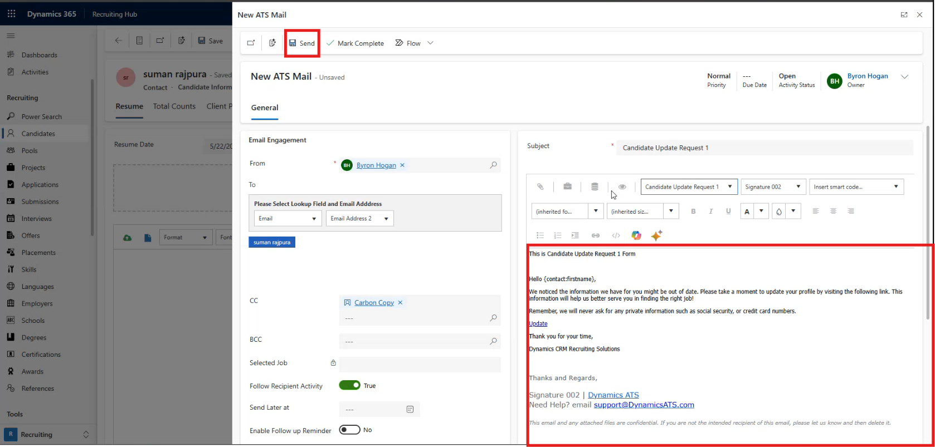
Task: Click the Update link in email body
Action: click(538, 323)
